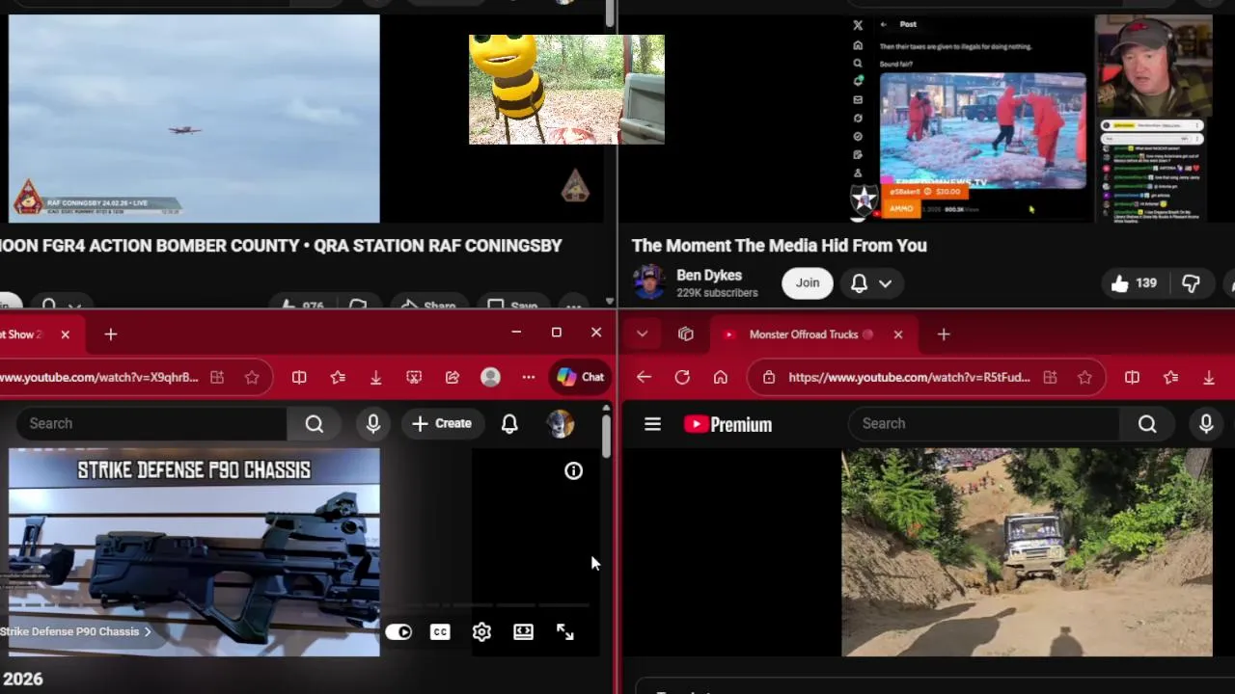Viewport: 1235px width, 694px height.
Task: Open the YouTube hamburger guide menu
Action: coord(652,424)
